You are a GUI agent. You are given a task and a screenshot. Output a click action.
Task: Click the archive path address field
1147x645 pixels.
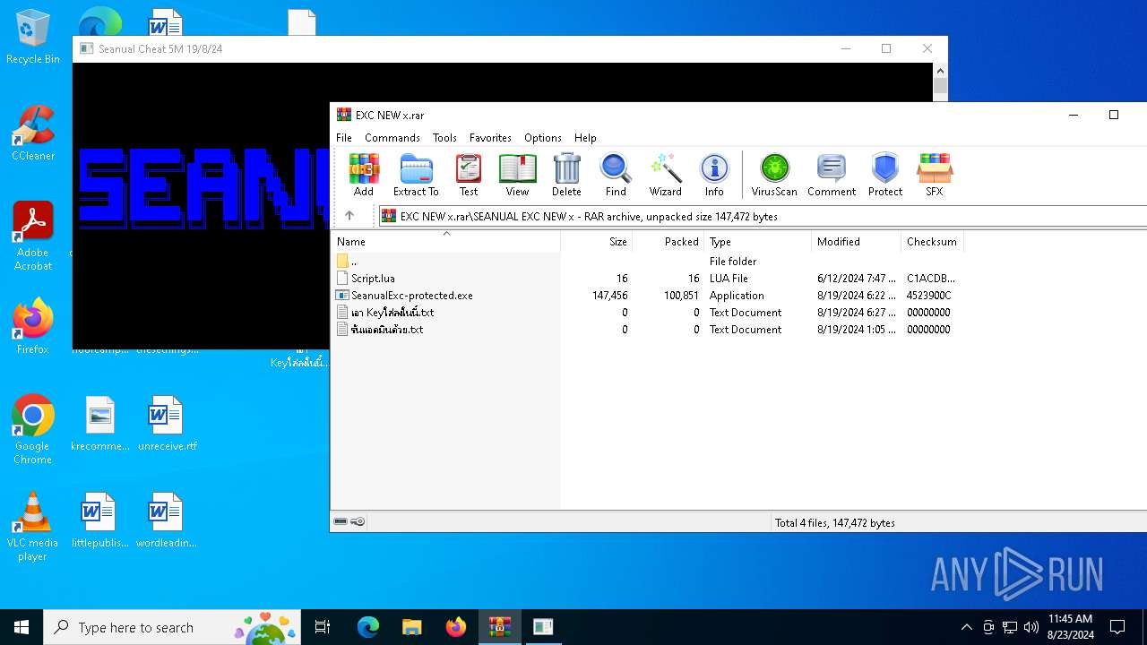point(763,216)
